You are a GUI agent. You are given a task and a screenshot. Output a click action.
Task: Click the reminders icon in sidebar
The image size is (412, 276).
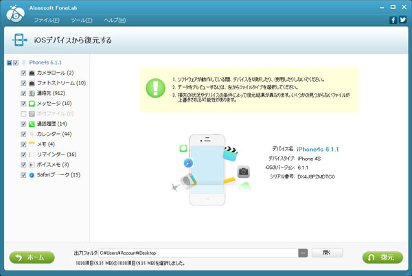[x=32, y=154]
